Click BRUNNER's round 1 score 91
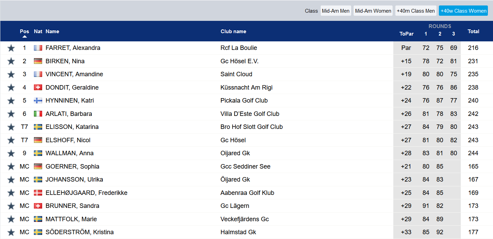The width and height of the screenshot is (493, 239). tap(426, 206)
